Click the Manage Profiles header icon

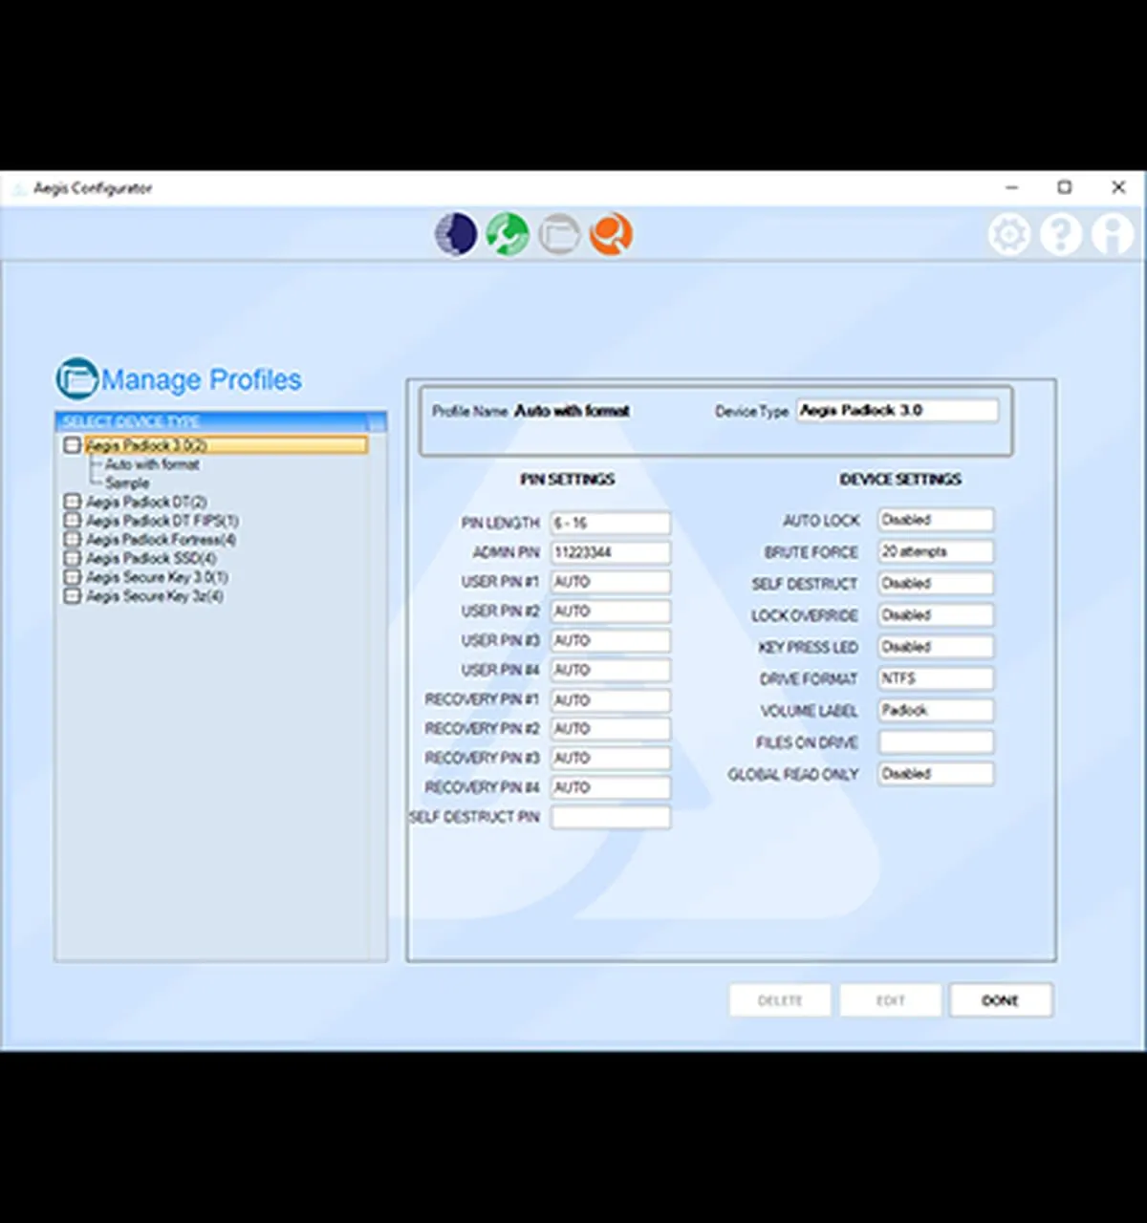[x=76, y=378]
